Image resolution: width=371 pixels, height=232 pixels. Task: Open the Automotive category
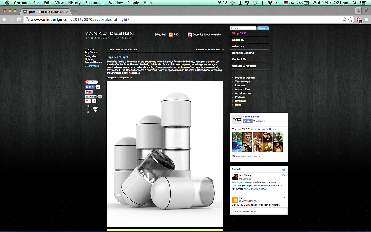(242, 89)
